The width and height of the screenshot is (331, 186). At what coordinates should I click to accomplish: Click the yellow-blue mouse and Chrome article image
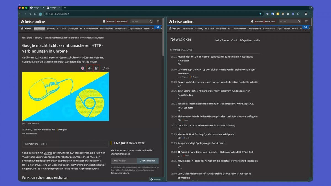[65, 96]
